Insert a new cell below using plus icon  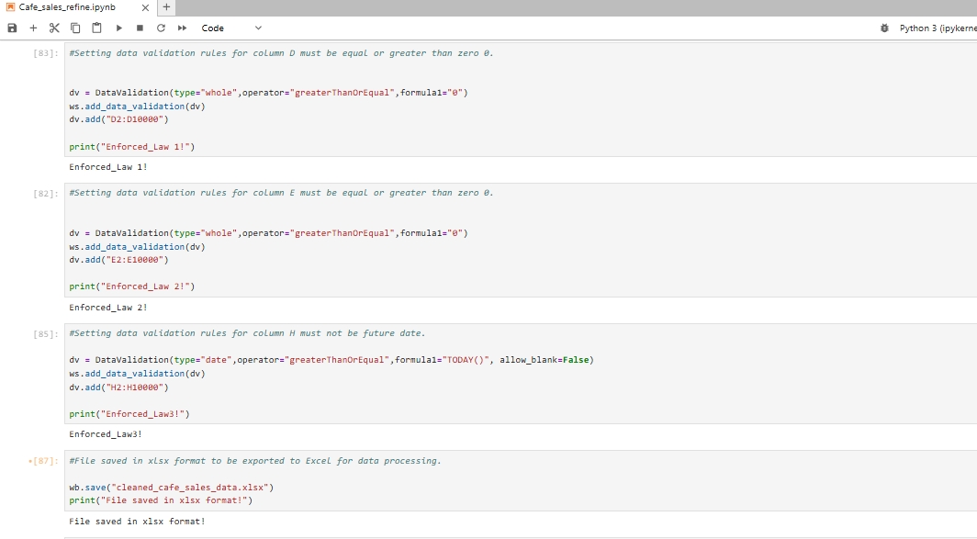(x=34, y=28)
